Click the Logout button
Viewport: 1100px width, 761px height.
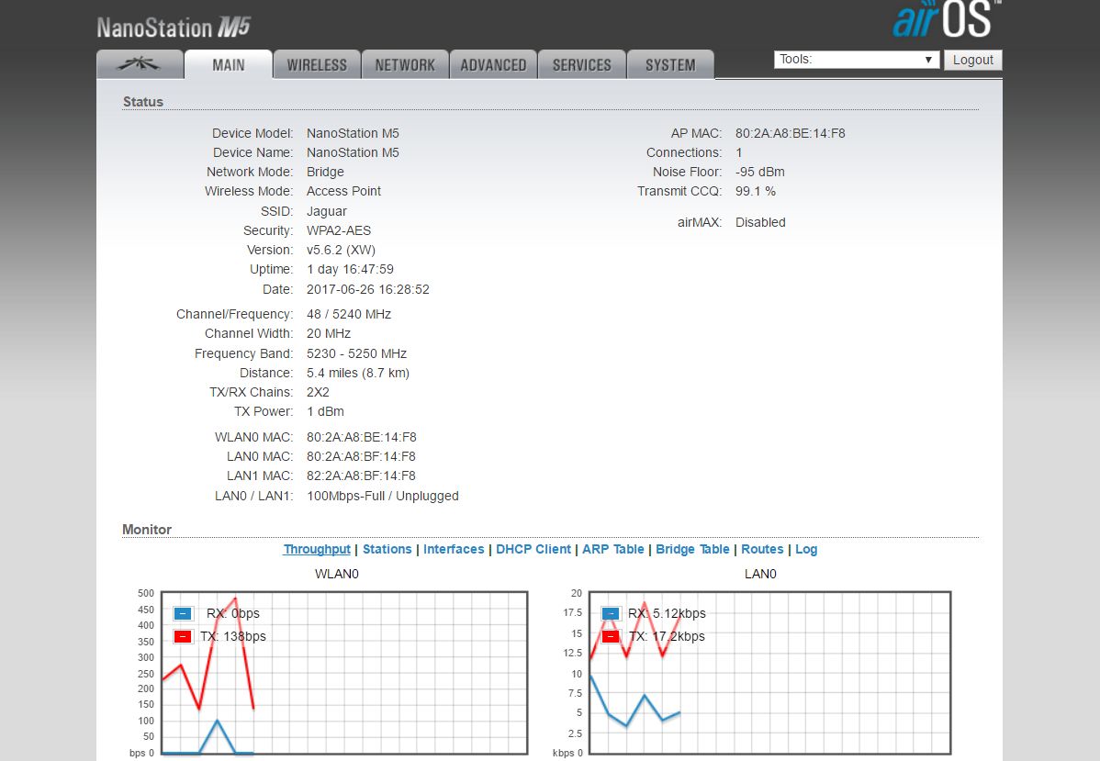point(973,60)
